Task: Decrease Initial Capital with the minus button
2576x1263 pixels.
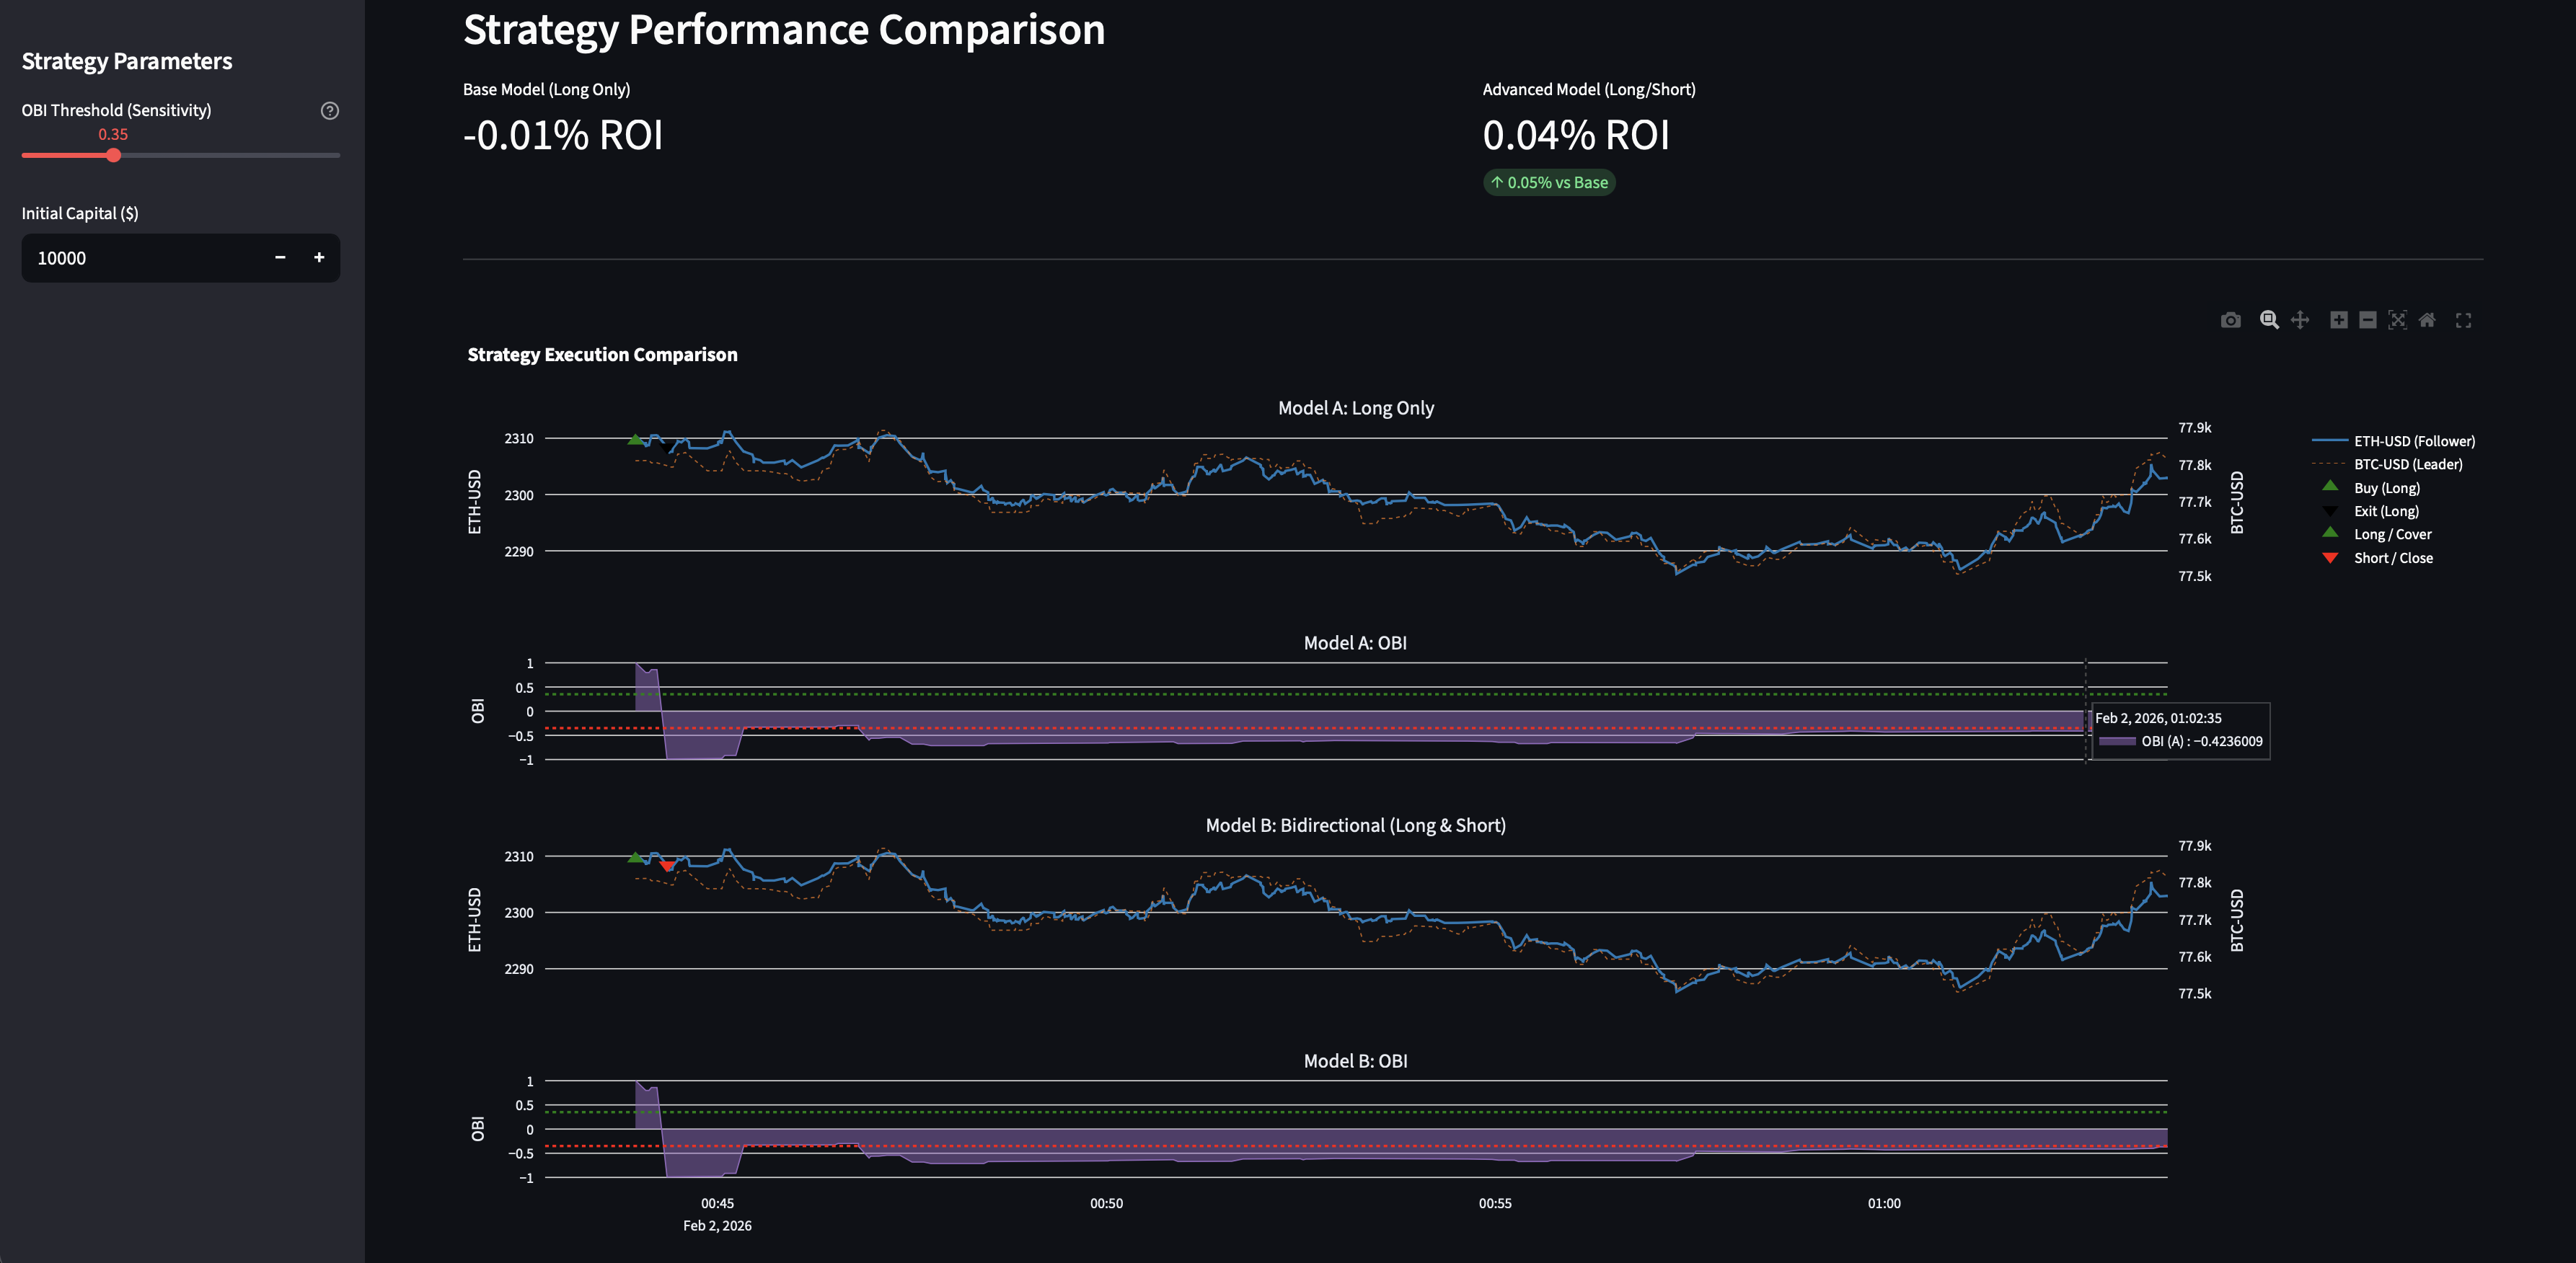Action: coord(280,258)
